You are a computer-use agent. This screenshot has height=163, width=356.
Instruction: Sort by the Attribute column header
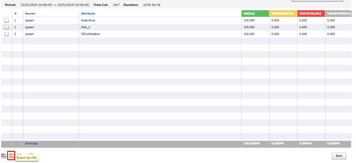[88, 14]
